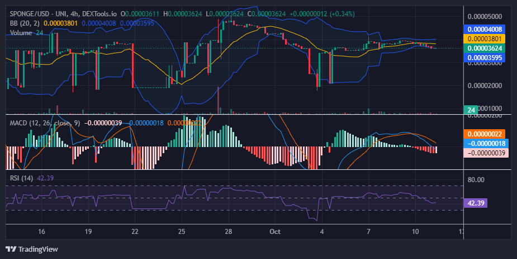Click the blue -0.00000018 MACD tag

(x=486, y=143)
